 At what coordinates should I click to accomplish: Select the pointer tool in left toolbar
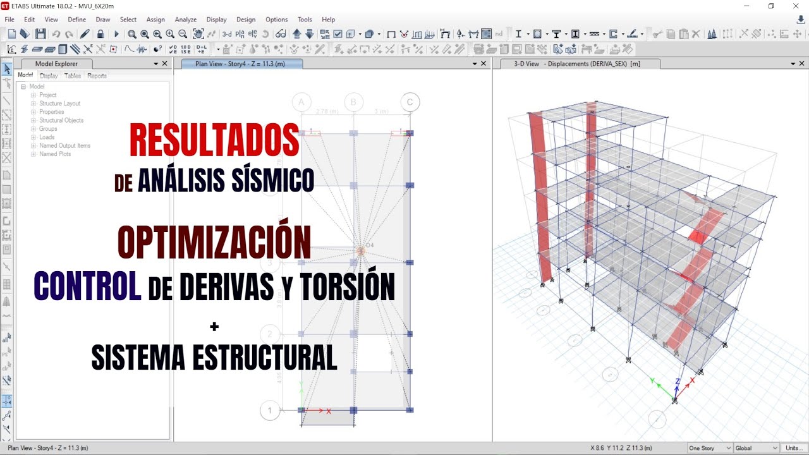point(8,69)
